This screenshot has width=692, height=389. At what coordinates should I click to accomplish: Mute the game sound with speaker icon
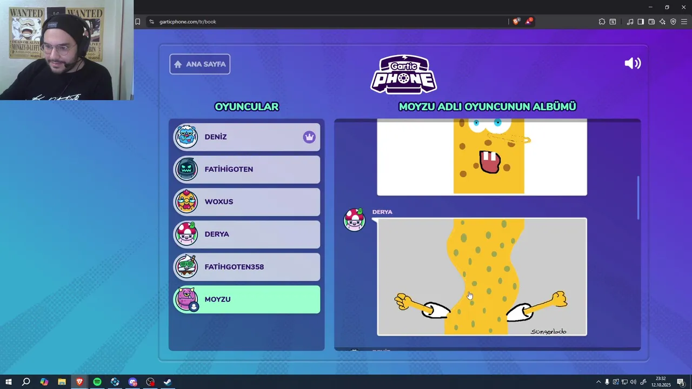pos(633,63)
